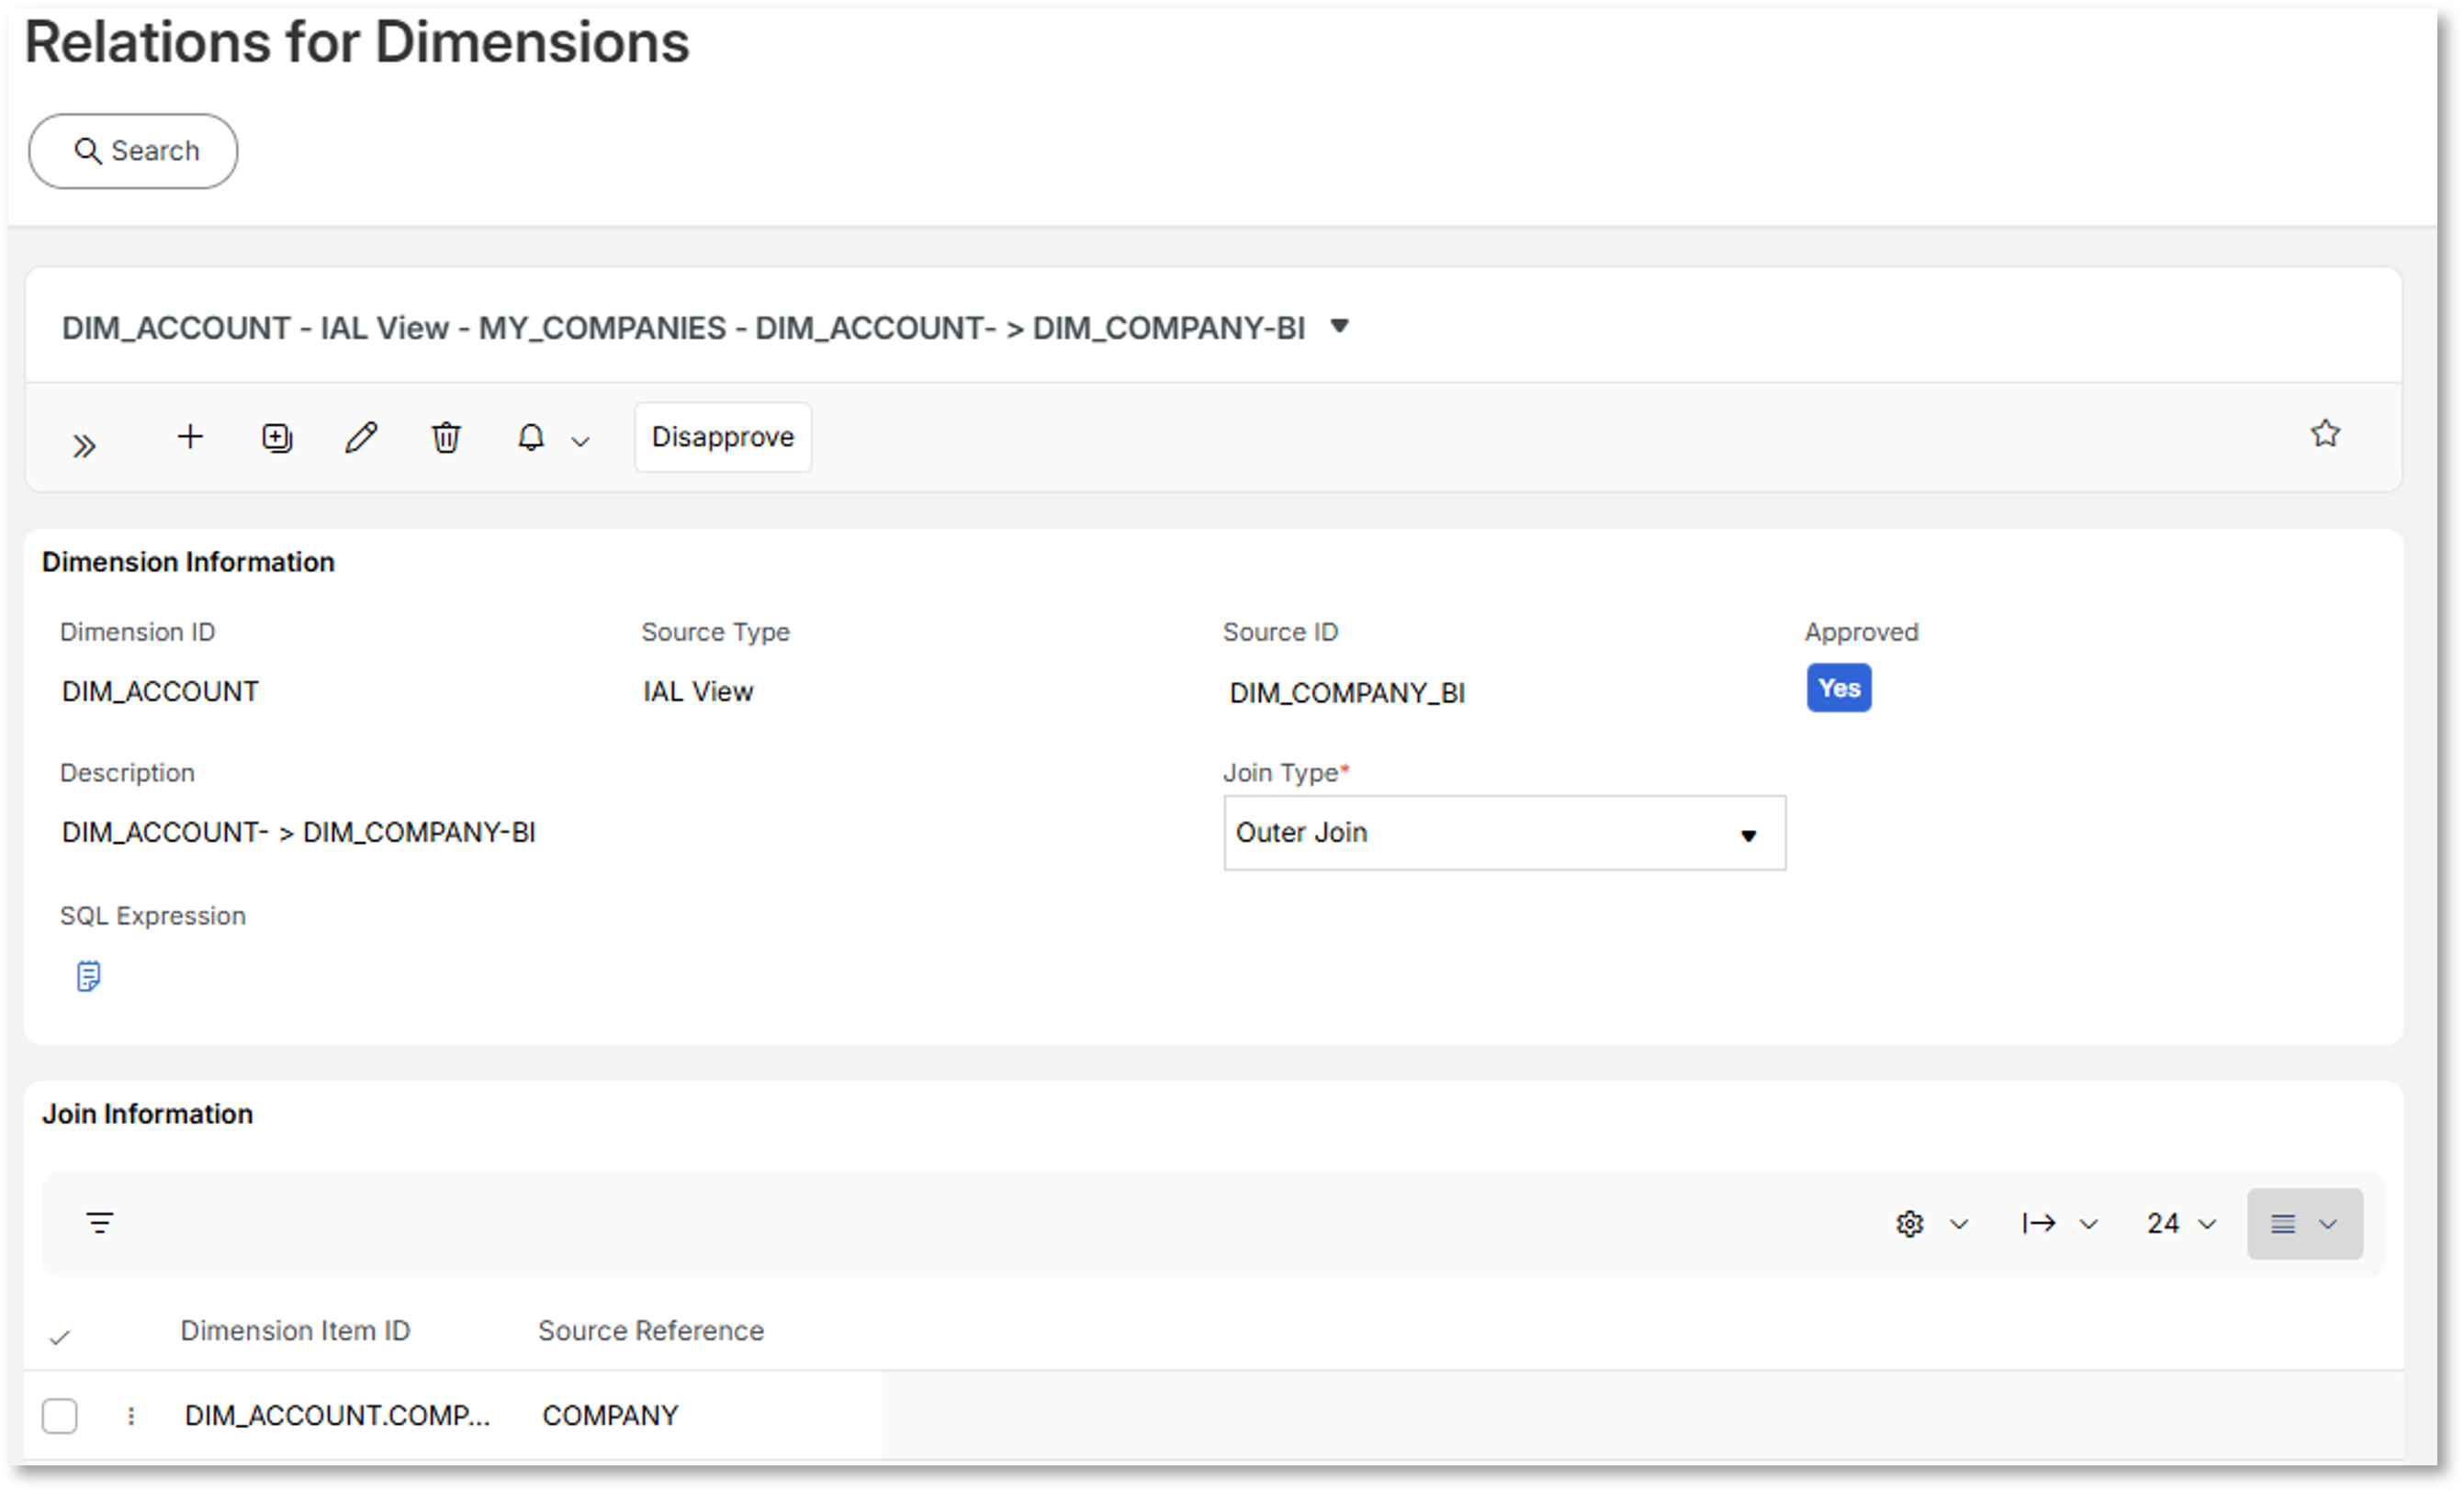
Task: Click the description DIM_ACCOUNT- > DIM_COMPANY-BI value
Action: (x=299, y=833)
